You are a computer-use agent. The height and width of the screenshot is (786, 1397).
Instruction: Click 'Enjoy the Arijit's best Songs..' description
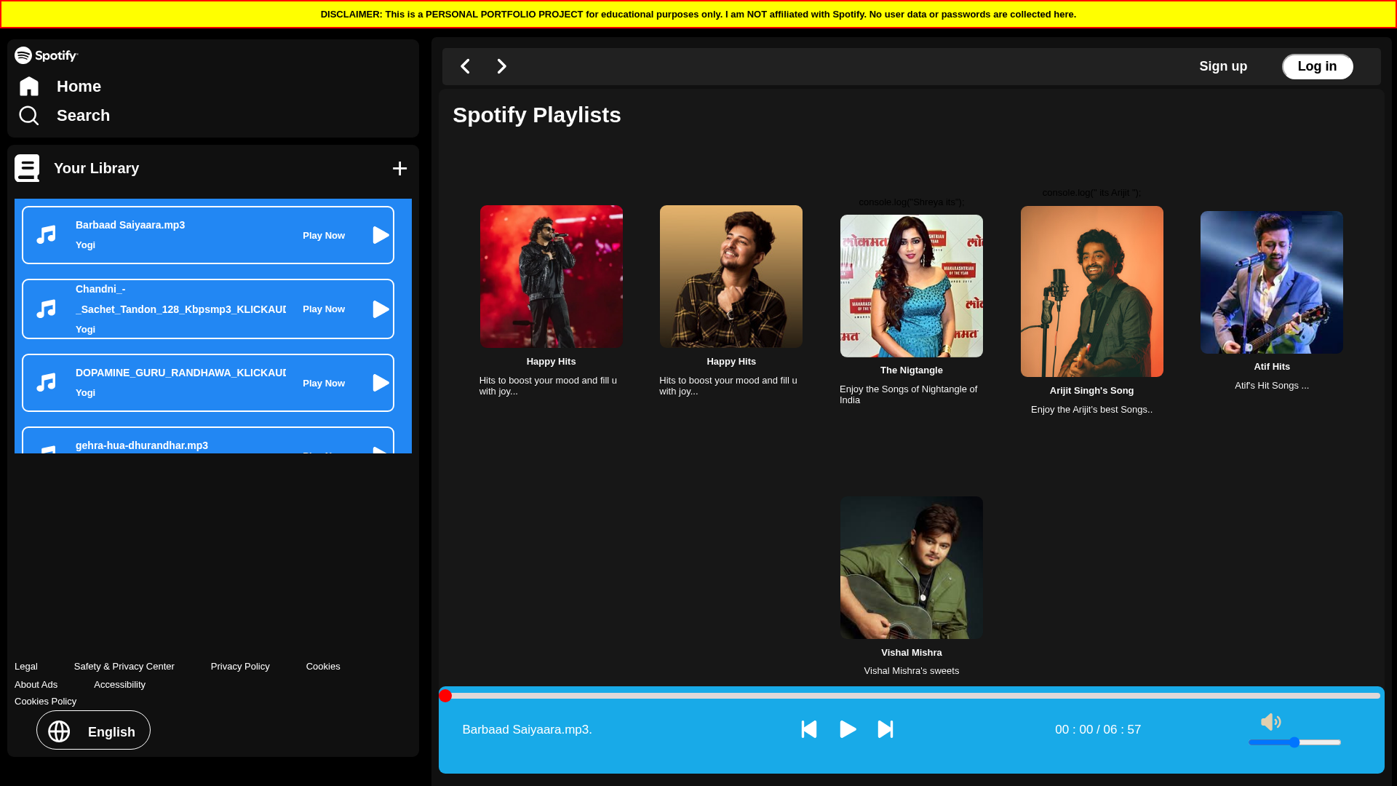[x=1091, y=410]
